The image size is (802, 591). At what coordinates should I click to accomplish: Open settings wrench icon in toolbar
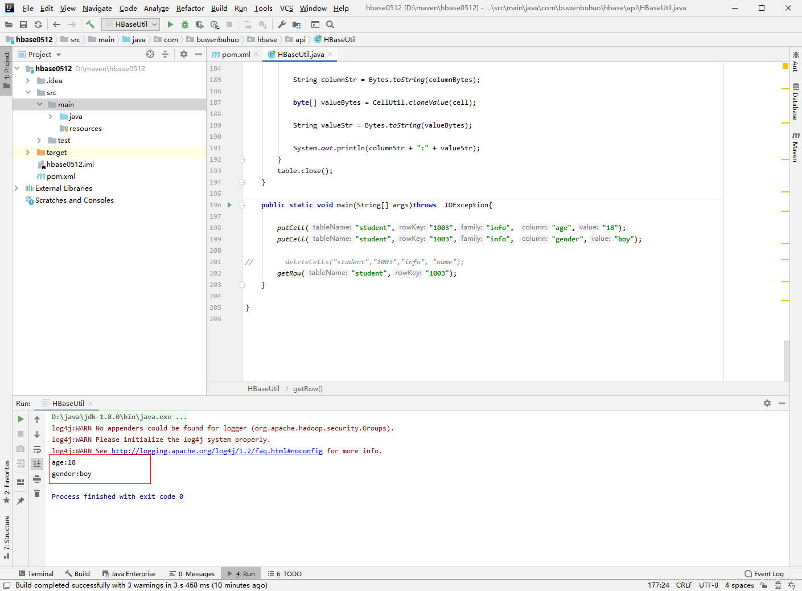[282, 24]
